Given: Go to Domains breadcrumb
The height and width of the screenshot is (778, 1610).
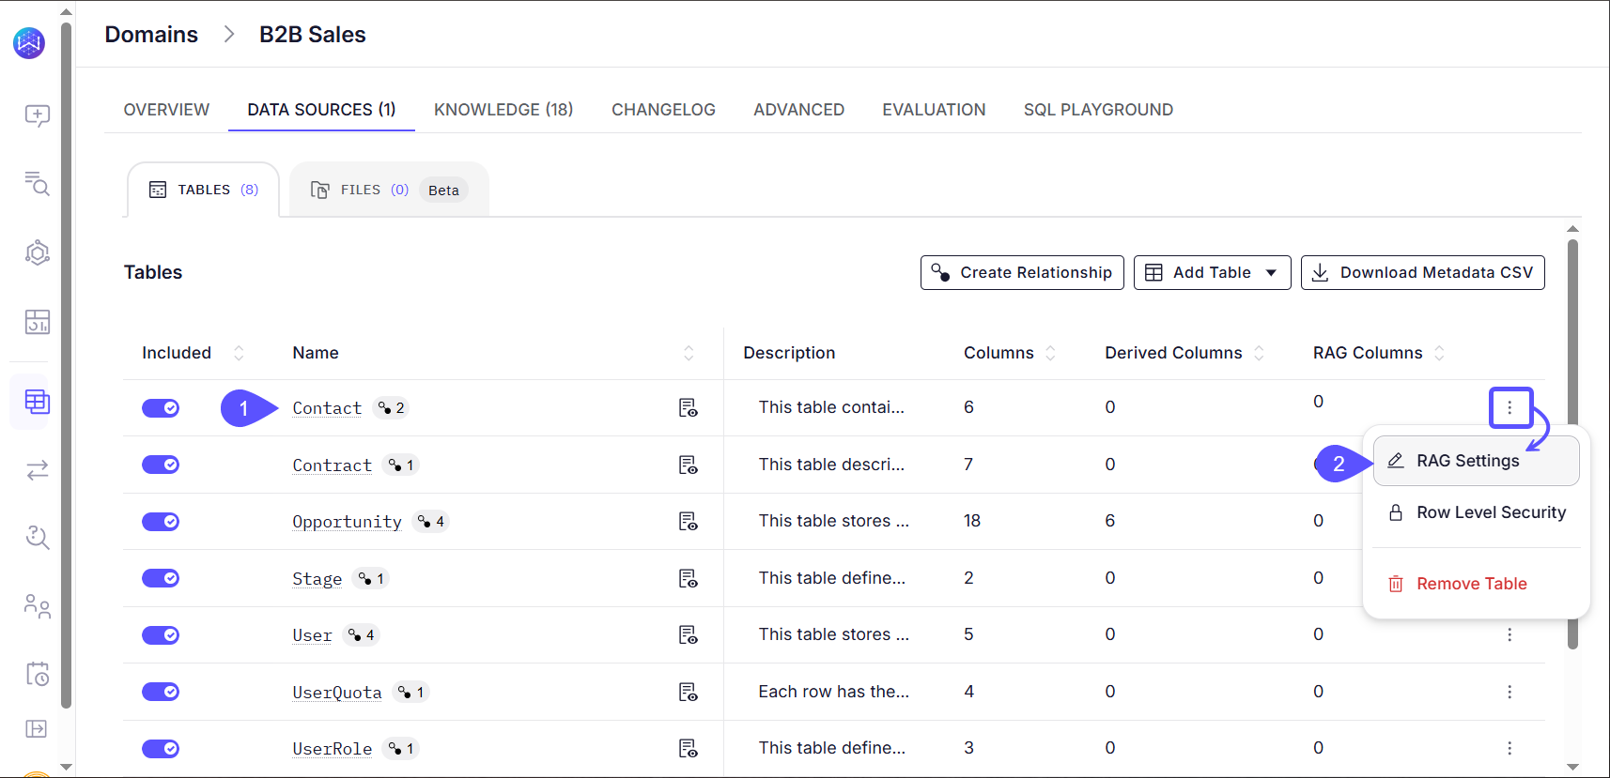Looking at the screenshot, I should coord(151,35).
